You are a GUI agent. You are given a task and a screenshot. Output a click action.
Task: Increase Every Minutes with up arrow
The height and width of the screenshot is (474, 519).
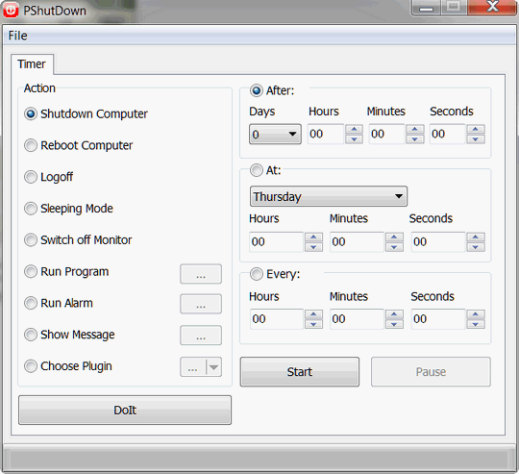pyautogui.click(x=394, y=314)
